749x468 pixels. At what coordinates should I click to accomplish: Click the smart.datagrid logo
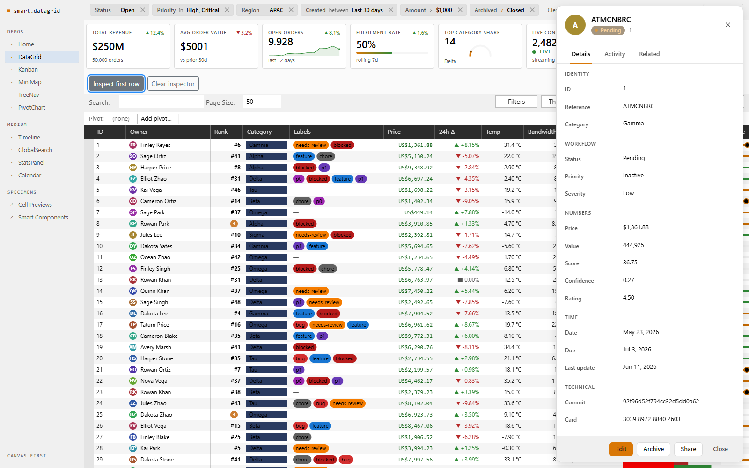pyautogui.click(x=34, y=11)
